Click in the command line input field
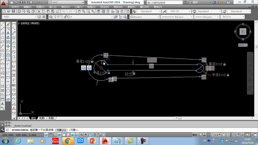Image resolution: width=258 pixels, height=145 pixels. pyautogui.click(x=132, y=130)
